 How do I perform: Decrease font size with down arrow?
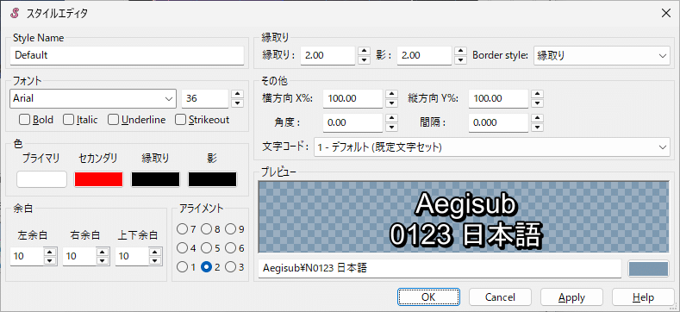pyautogui.click(x=237, y=103)
